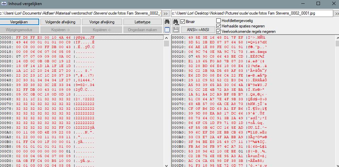
Task: Maximize the Inhoud vergelijken window
Action: click(318, 4)
